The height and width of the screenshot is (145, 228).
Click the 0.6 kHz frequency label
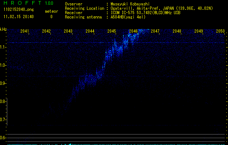[x=3, y=138]
